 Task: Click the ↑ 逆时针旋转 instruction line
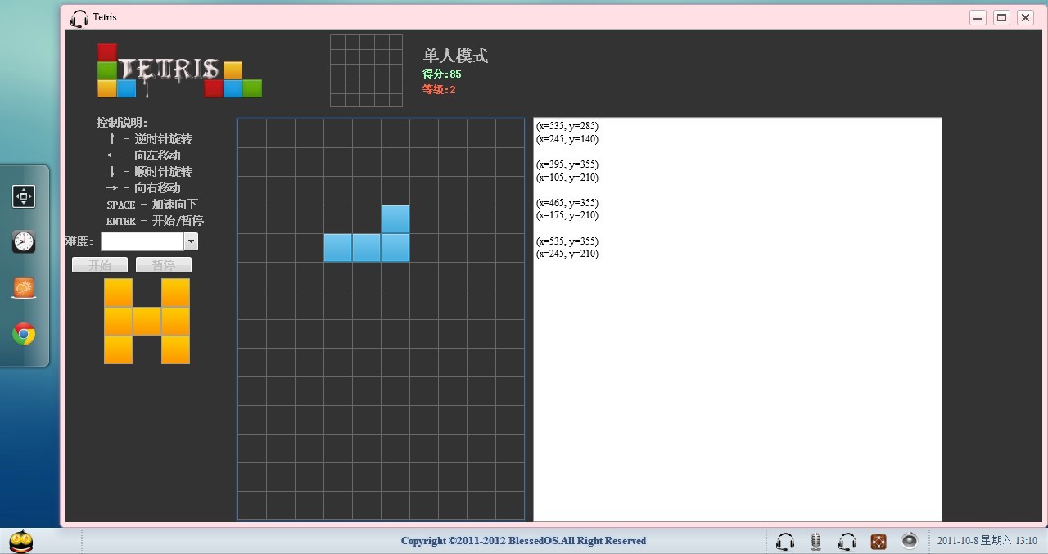point(150,139)
